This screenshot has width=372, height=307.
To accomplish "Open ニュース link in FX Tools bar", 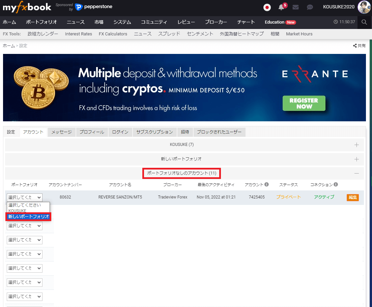I will click(x=143, y=34).
